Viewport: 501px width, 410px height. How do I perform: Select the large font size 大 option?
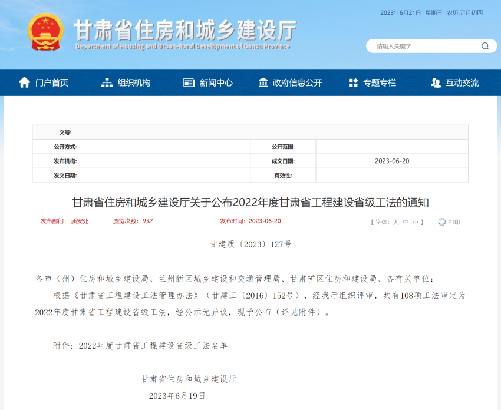tap(397, 221)
